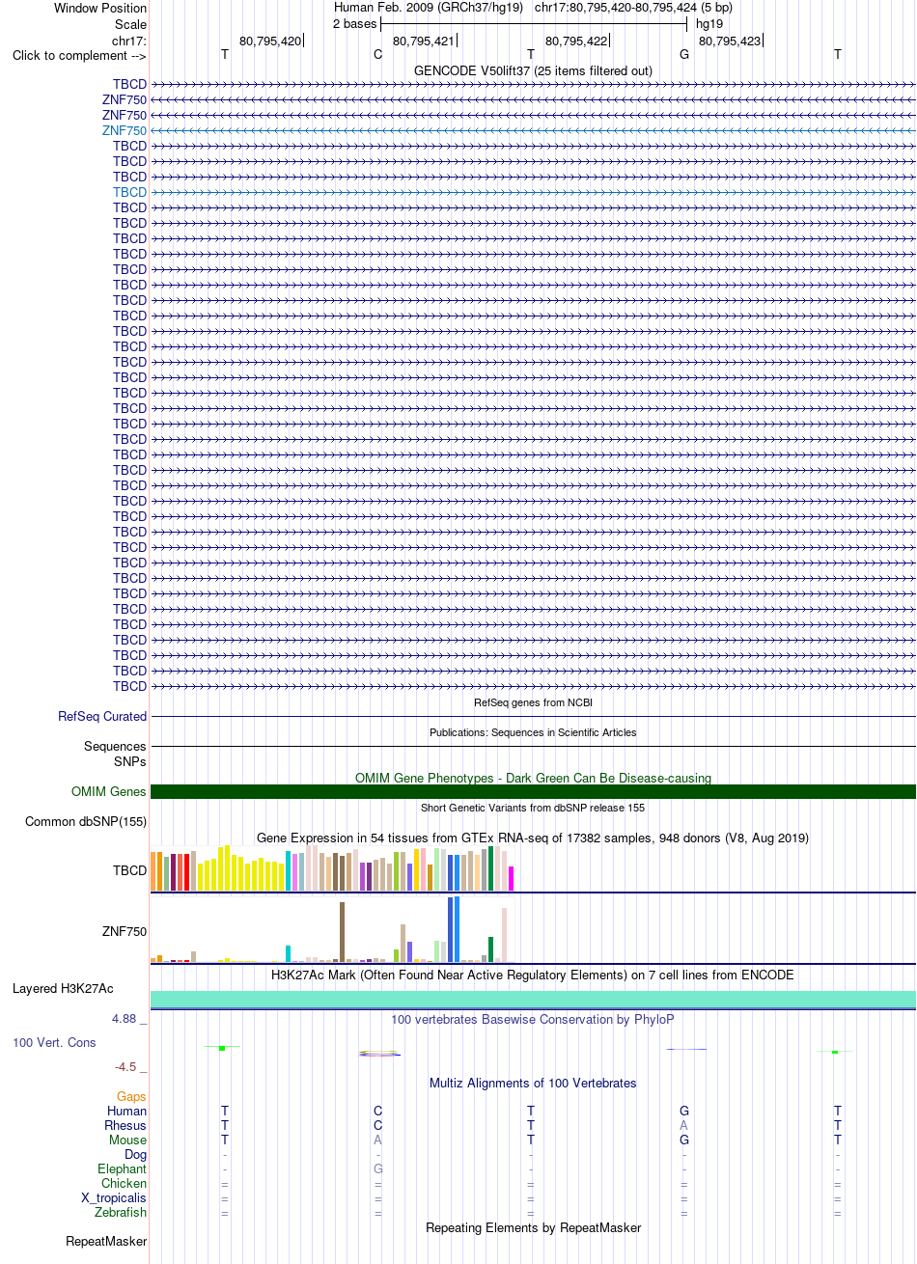
Task: Click the 'X_tropicalis' species label
Action: [x=114, y=1198]
